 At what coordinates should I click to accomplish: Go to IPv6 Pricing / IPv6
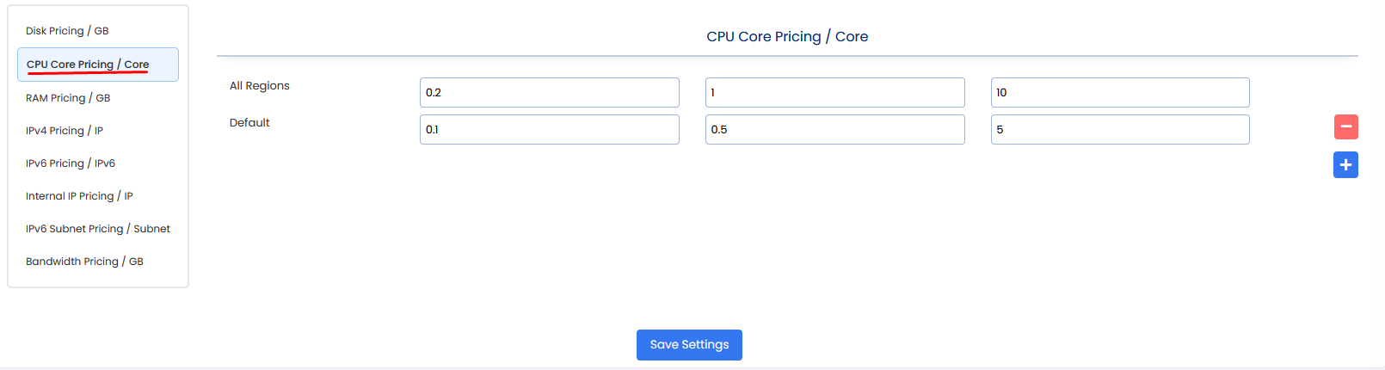[71, 163]
